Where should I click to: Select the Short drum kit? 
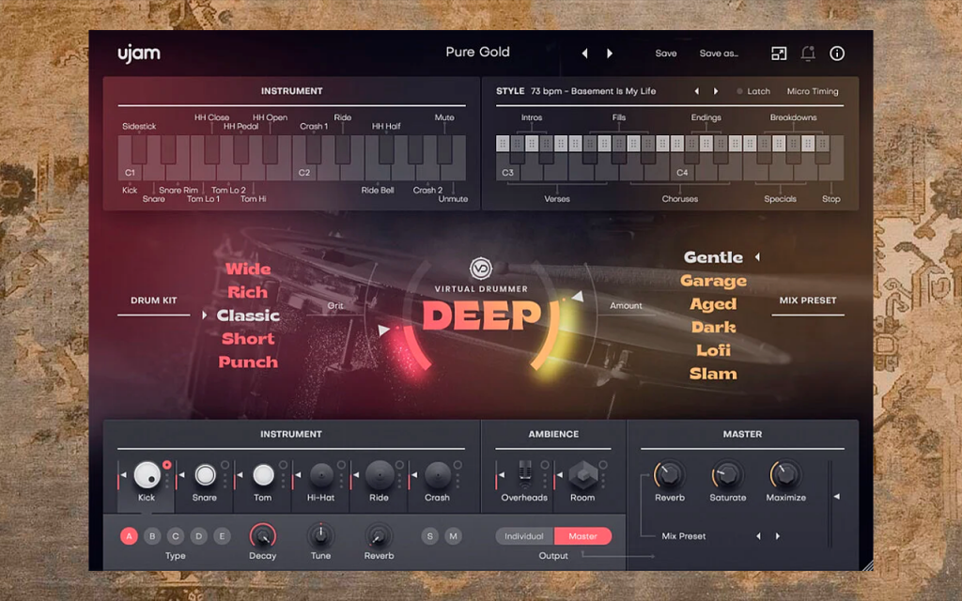(x=248, y=338)
